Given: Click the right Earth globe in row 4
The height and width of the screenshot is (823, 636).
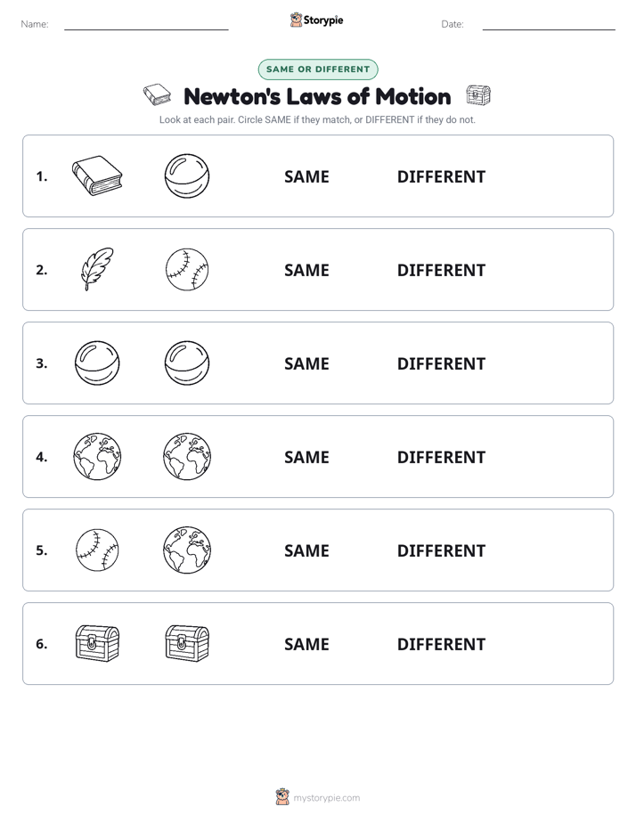Looking at the screenshot, I should [187, 456].
